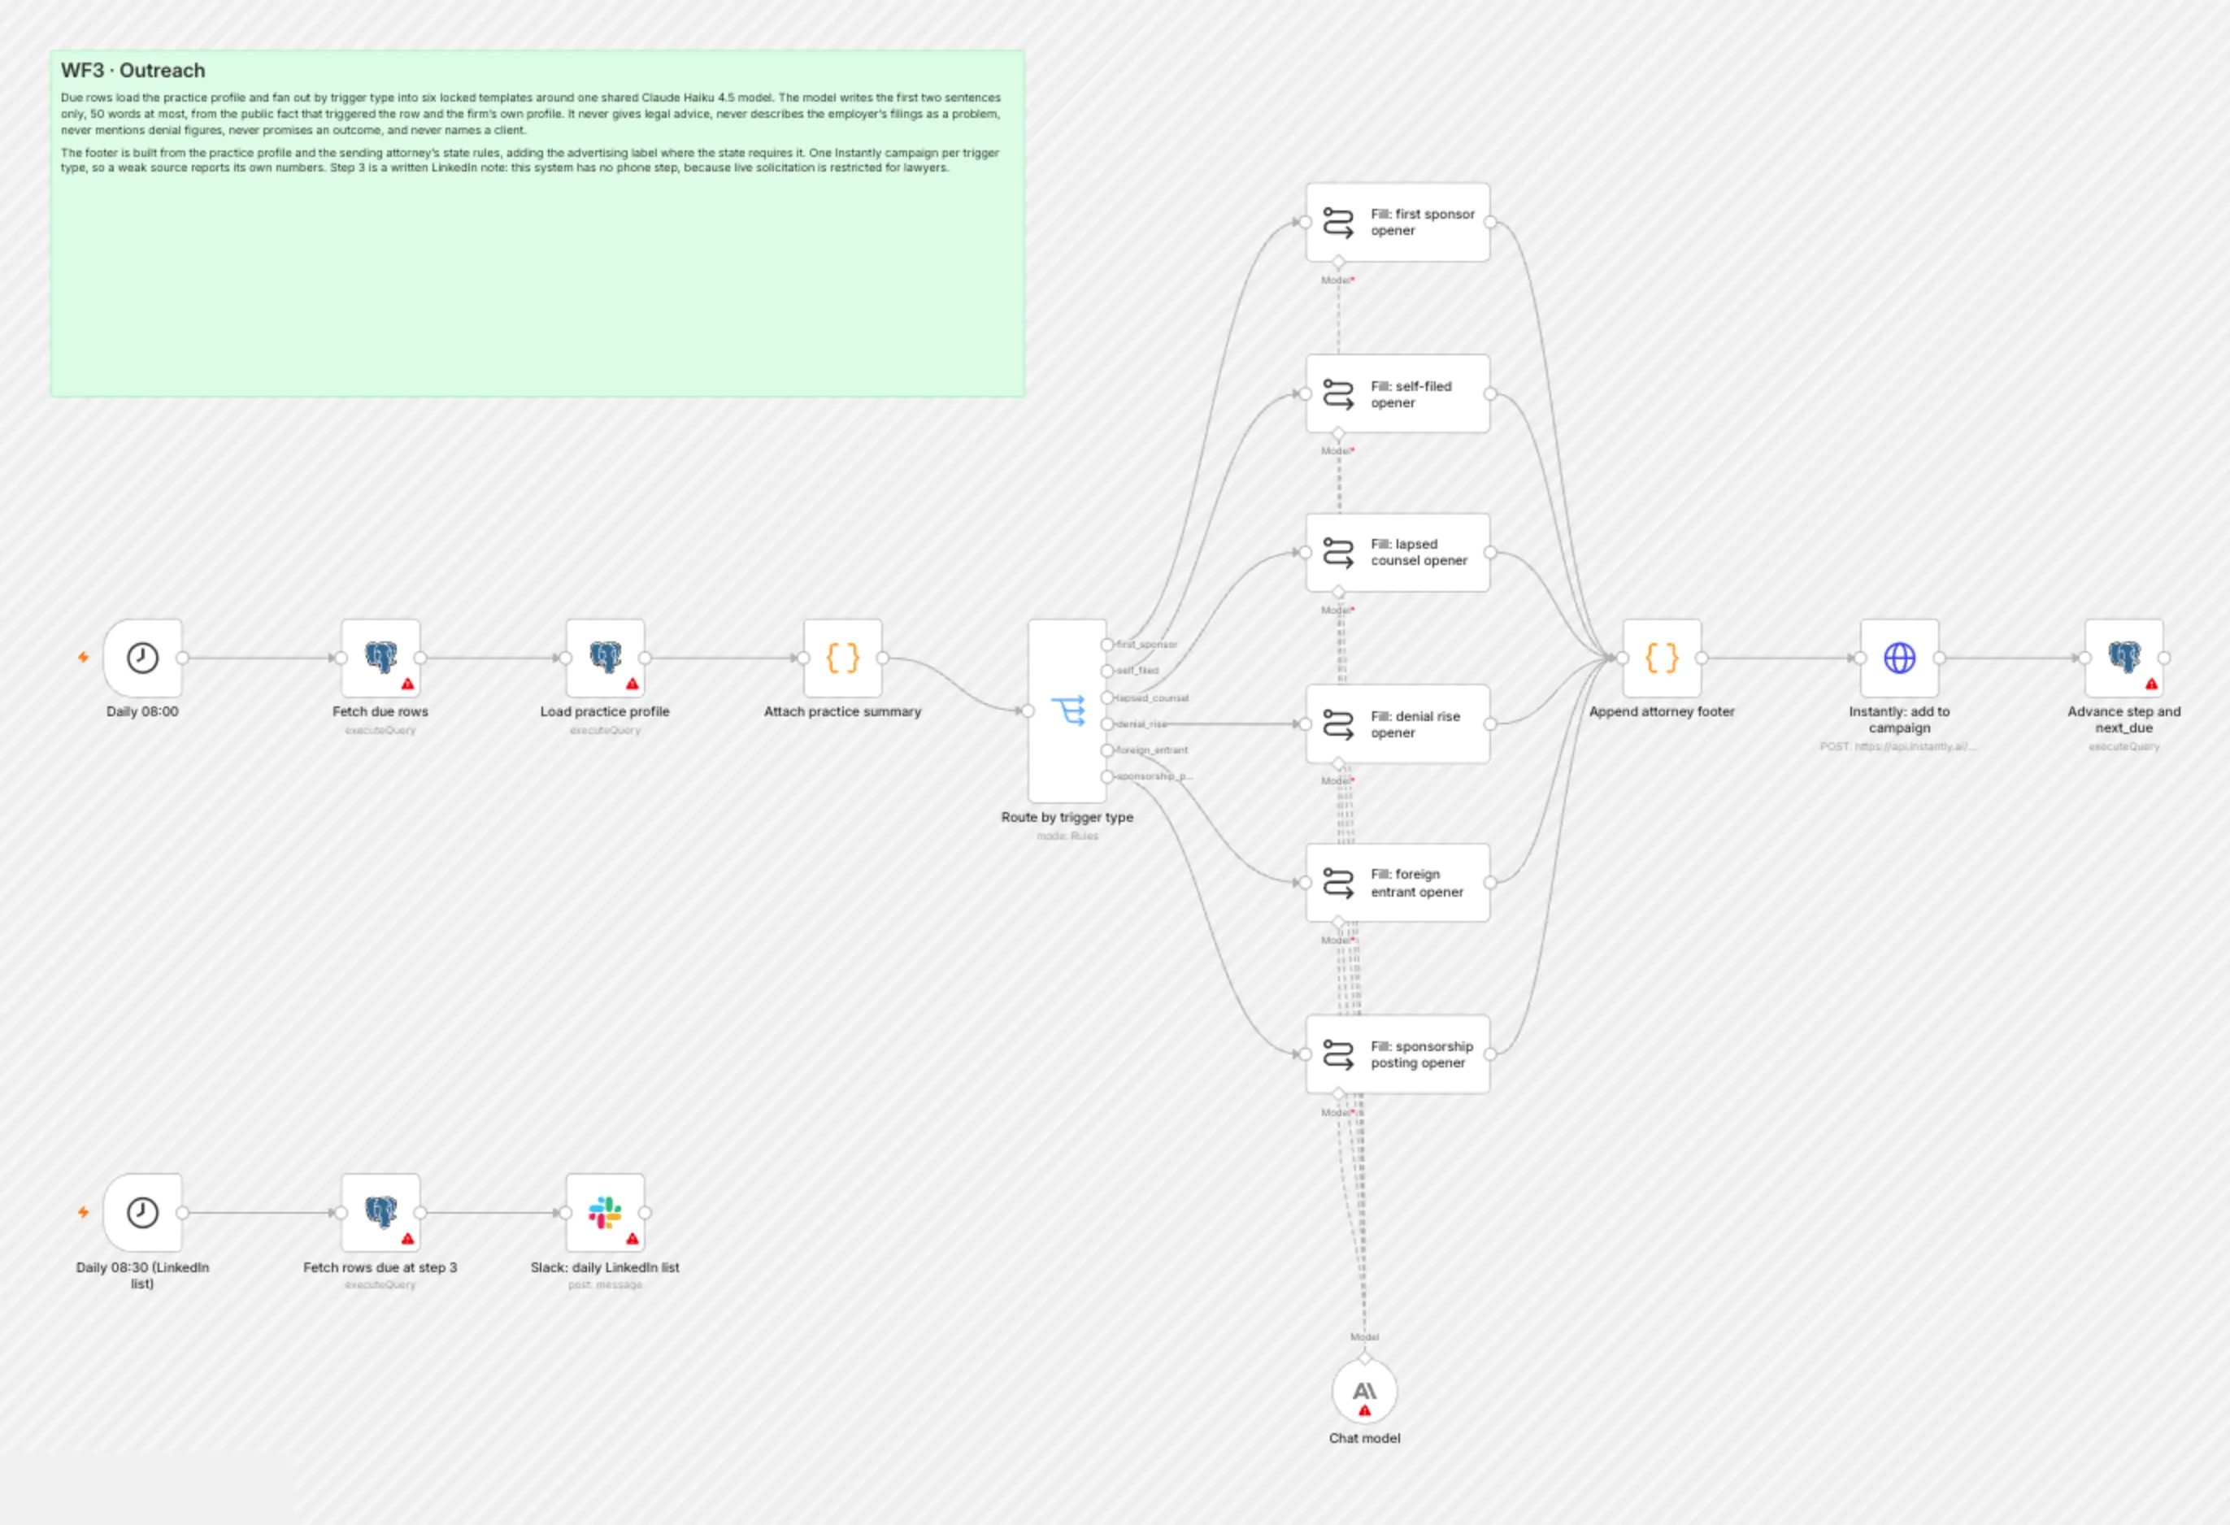Click the warning badge on Slack: daily LinkedIn list

pos(632,1239)
